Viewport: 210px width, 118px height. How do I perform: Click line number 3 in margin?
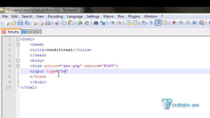10,50
